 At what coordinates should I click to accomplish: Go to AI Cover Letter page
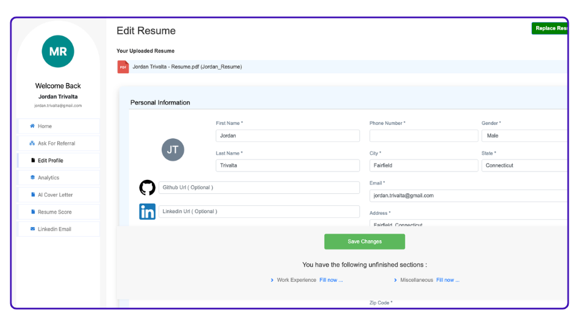click(x=55, y=195)
